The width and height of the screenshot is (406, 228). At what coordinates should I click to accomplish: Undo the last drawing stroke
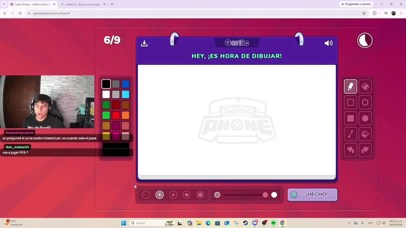pos(350,150)
